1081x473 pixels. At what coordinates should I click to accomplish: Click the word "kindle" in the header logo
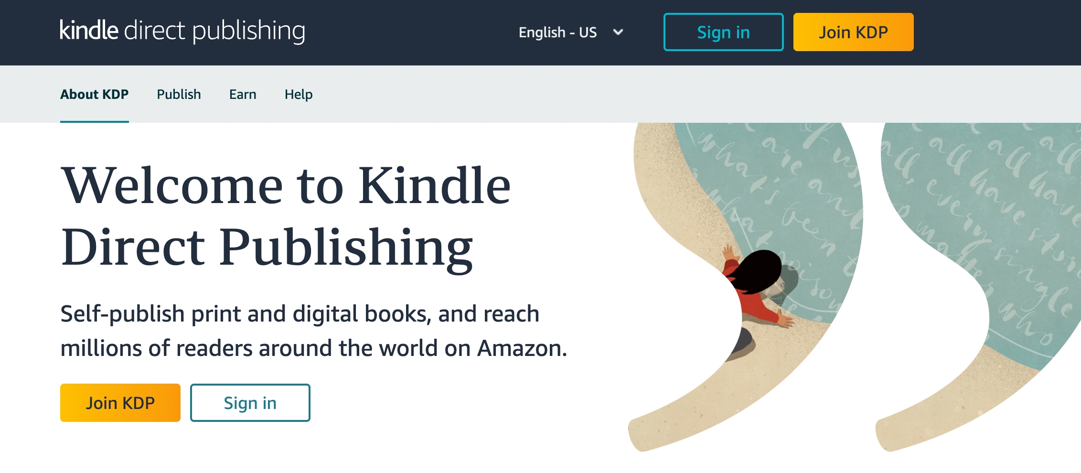[x=89, y=30]
